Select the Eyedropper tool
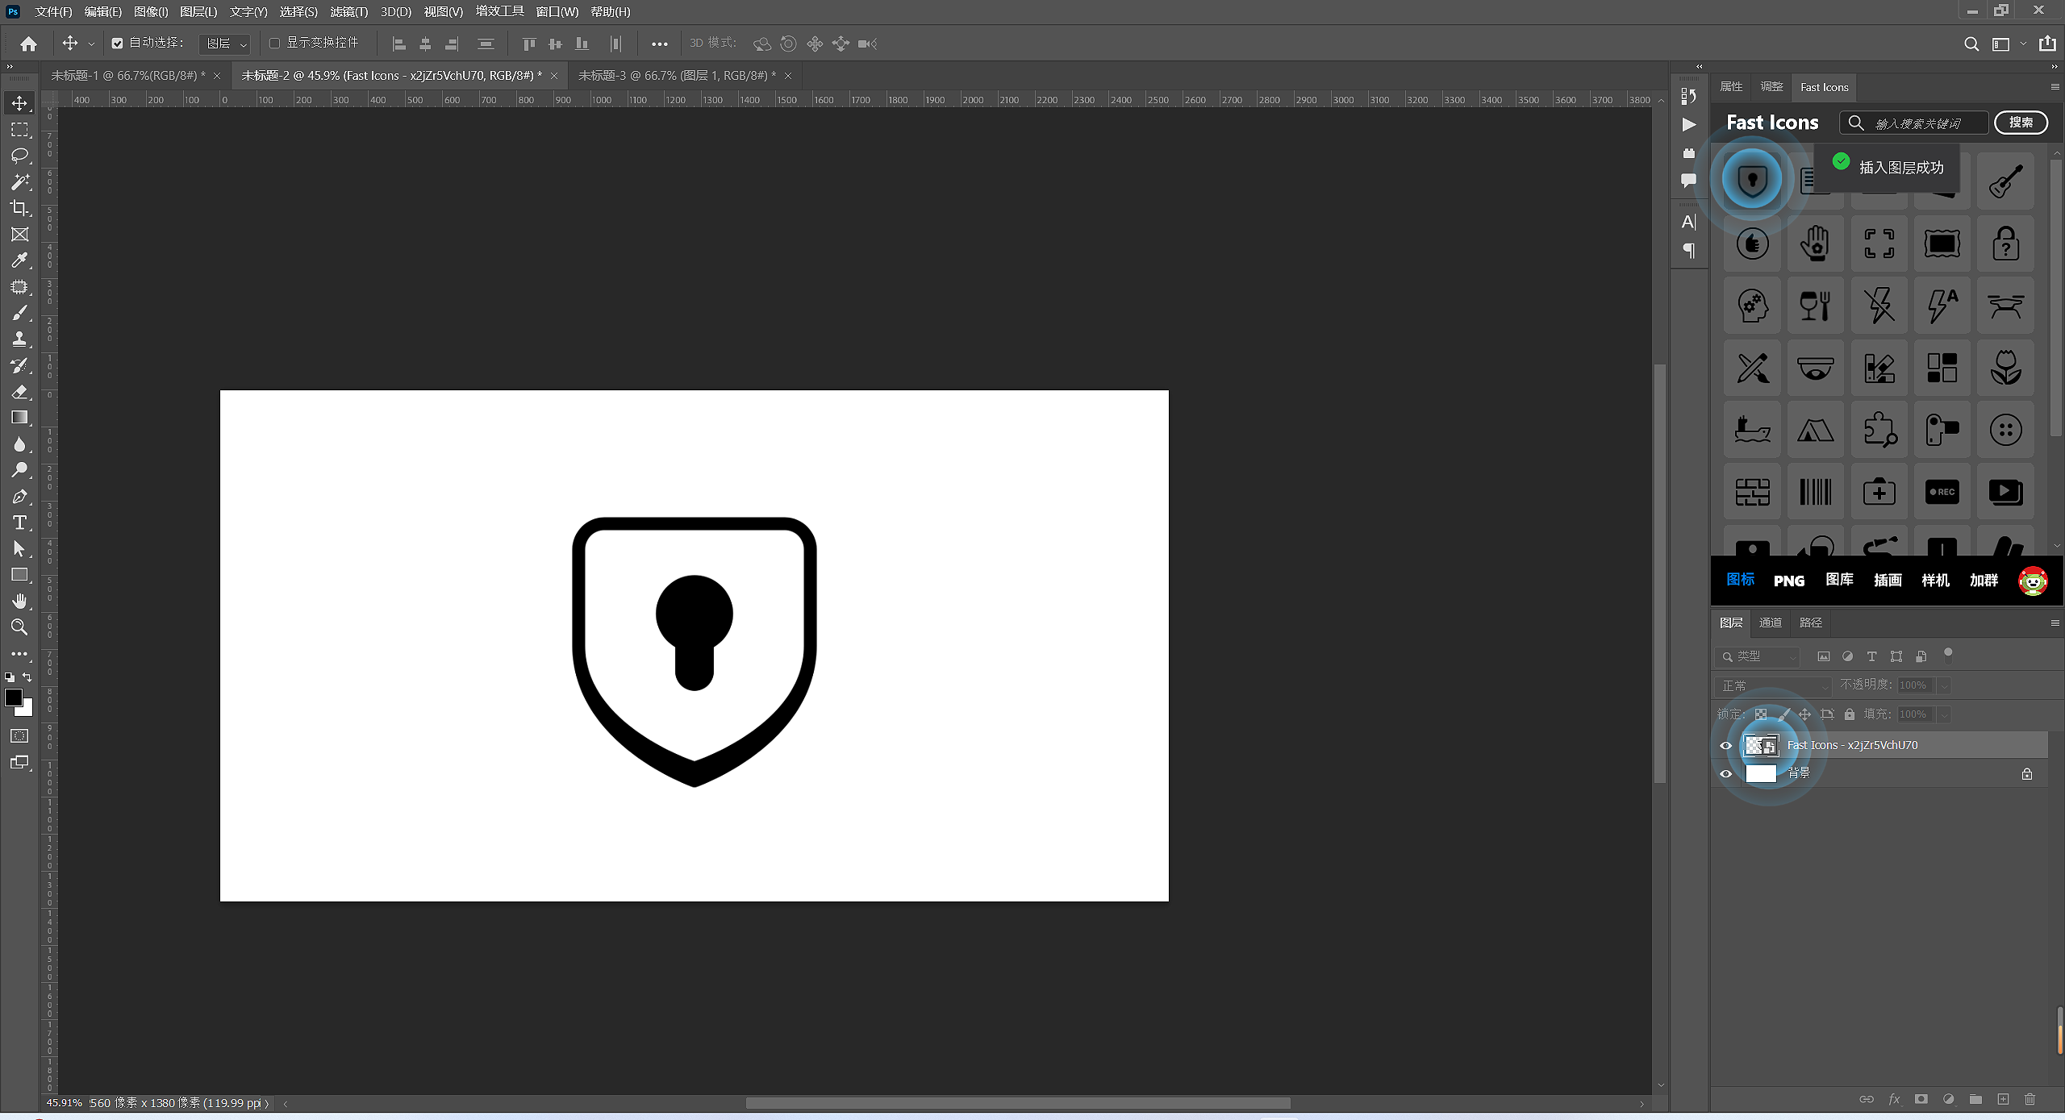 [x=20, y=260]
